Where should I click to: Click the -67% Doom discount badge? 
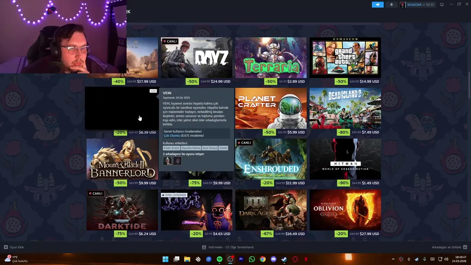pyautogui.click(x=267, y=234)
